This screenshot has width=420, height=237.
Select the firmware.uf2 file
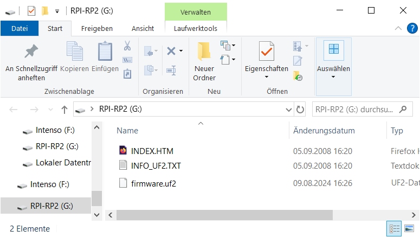[x=153, y=183]
